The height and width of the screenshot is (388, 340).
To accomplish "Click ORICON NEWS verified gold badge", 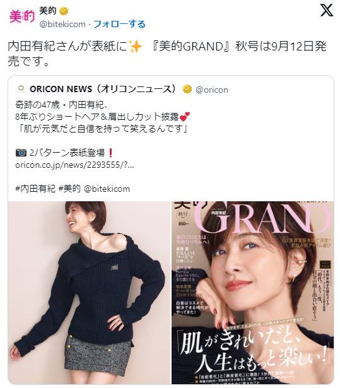I will [x=187, y=89].
